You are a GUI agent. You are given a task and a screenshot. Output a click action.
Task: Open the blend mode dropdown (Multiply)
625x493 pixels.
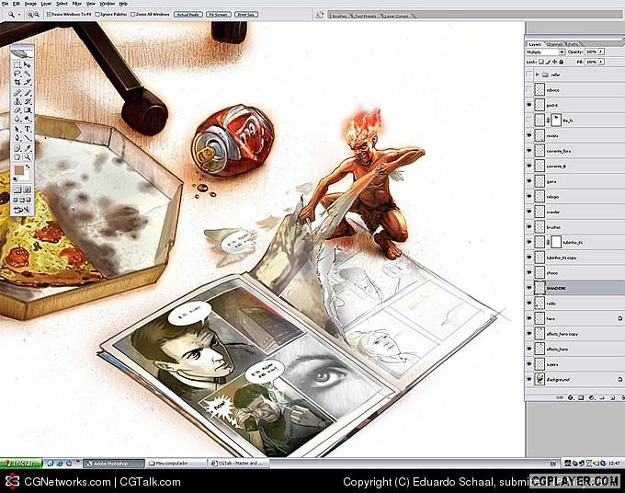click(x=545, y=52)
